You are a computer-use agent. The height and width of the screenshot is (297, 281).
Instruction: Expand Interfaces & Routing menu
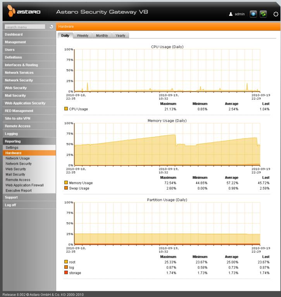coord(29,65)
